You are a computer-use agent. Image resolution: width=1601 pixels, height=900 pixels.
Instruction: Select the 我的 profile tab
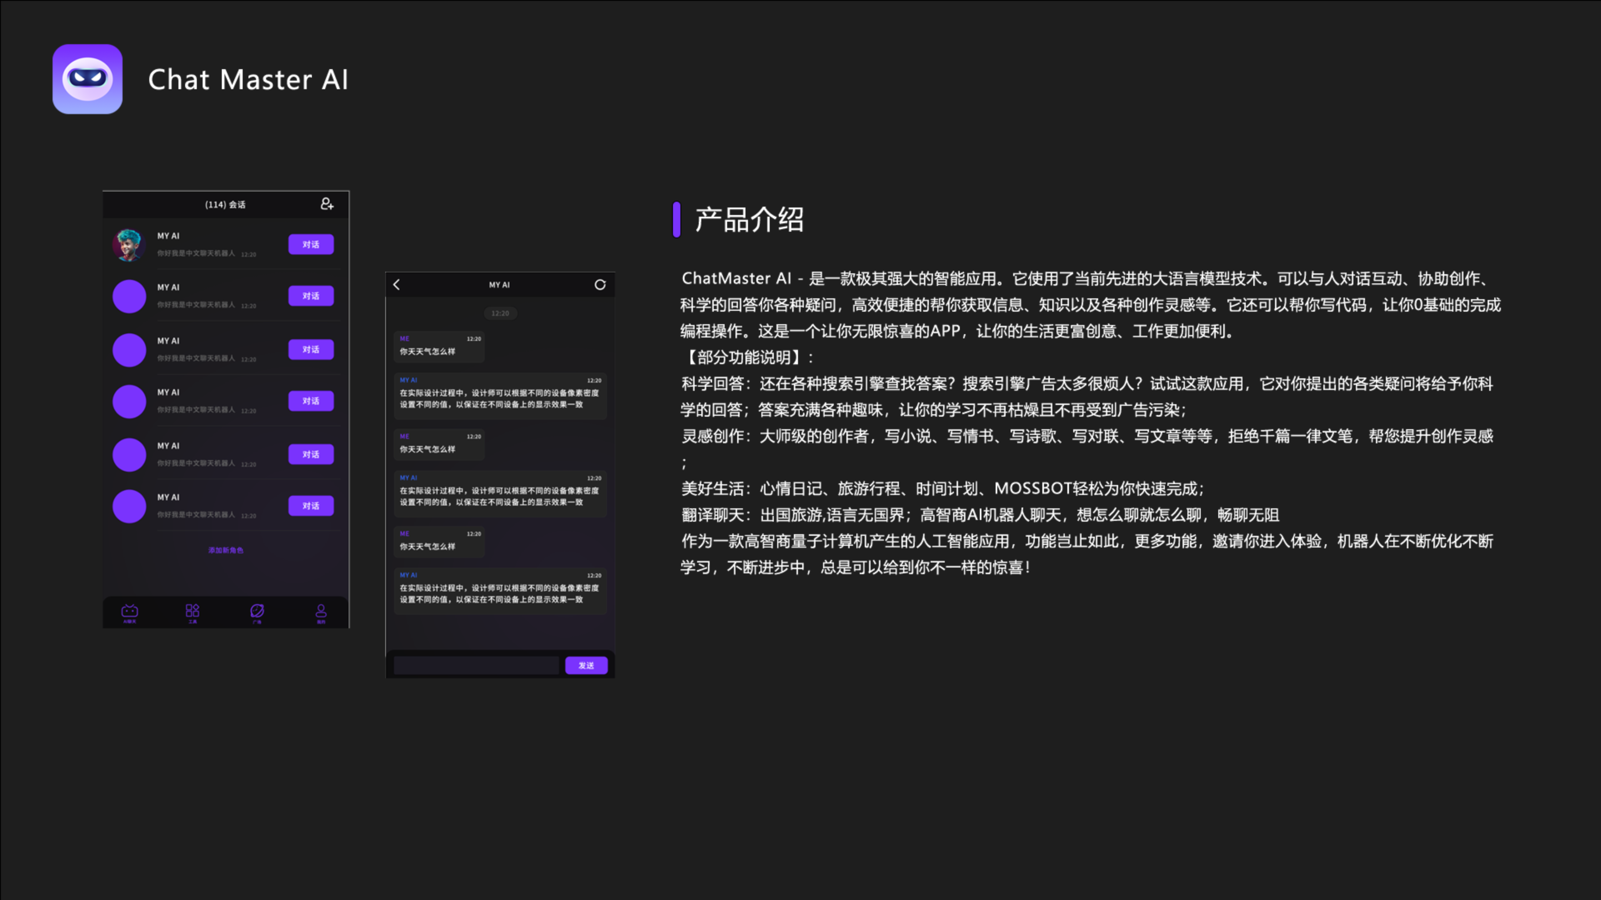[321, 613]
